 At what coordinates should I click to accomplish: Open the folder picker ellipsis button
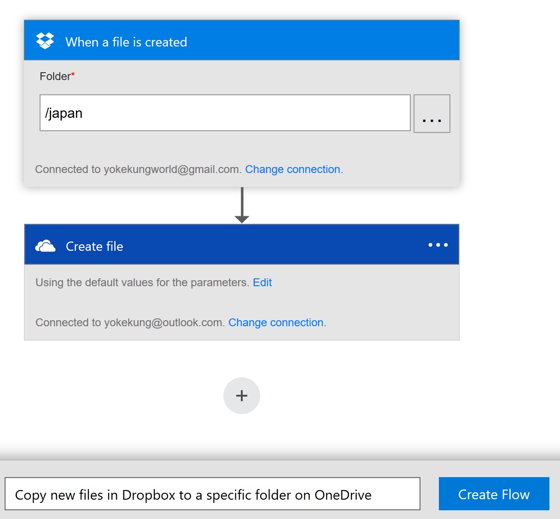coord(432,114)
